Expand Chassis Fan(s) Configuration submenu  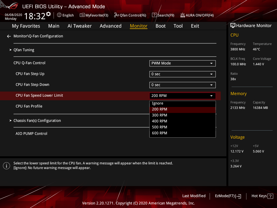click(x=37, y=121)
